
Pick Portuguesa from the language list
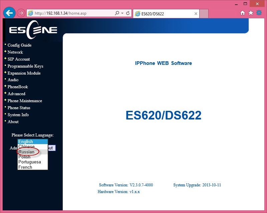33,162
